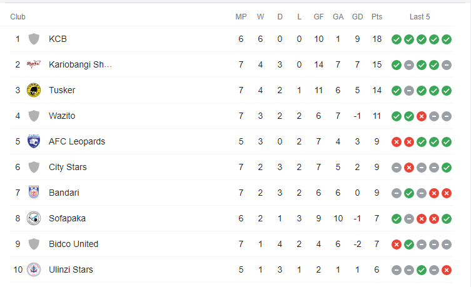Click the Club column header
Viewport: 471px width, 287px height.
point(18,17)
